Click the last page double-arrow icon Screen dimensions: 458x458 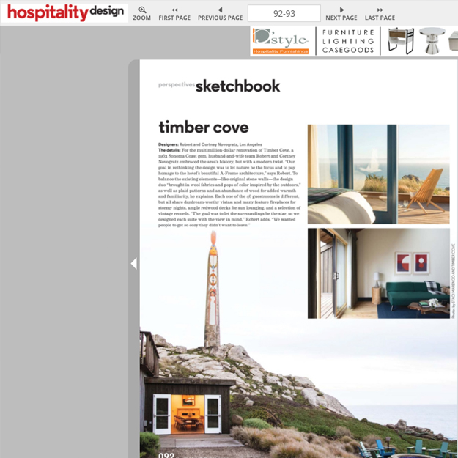[x=380, y=10]
